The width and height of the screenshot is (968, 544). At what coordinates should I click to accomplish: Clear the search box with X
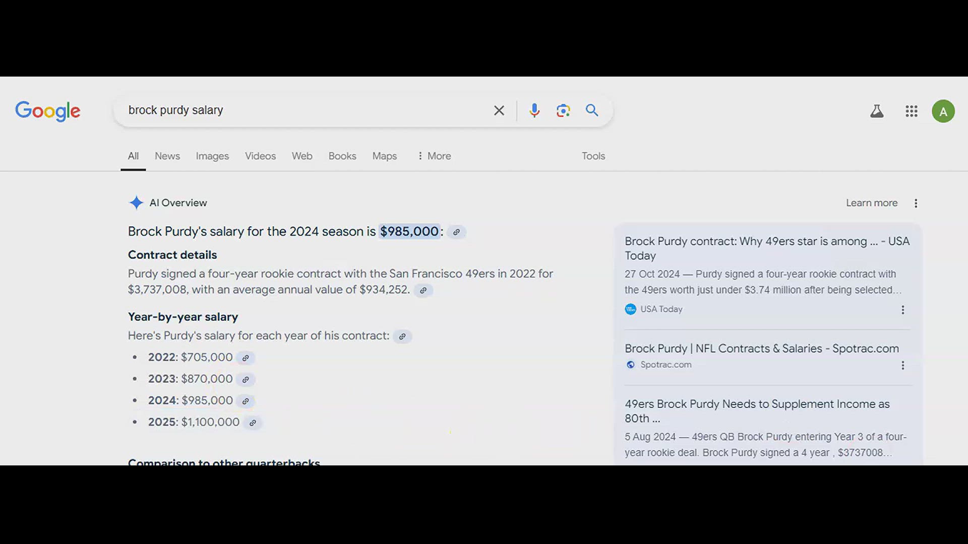499,110
